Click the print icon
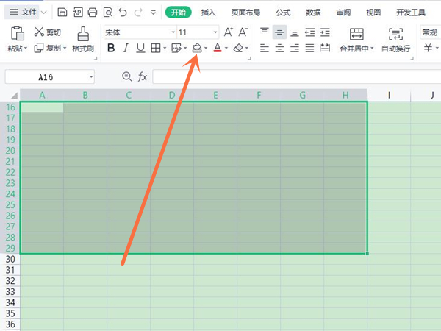 coord(93,13)
